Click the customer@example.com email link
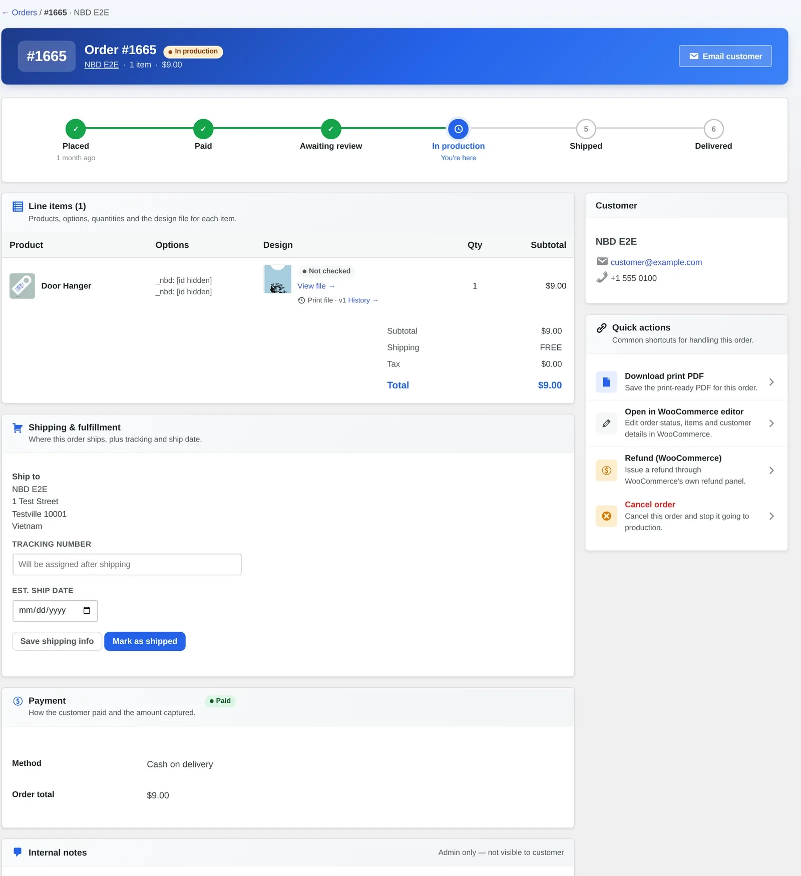 (656, 262)
